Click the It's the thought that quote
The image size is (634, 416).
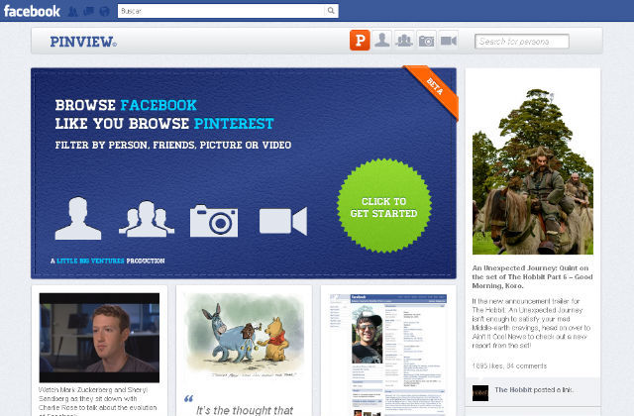(x=245, y=410)
